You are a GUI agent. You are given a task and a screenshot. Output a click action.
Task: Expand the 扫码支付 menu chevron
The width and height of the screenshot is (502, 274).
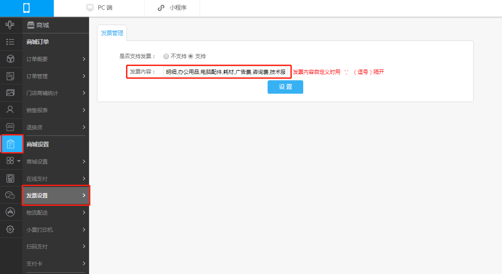pos(84,246)
